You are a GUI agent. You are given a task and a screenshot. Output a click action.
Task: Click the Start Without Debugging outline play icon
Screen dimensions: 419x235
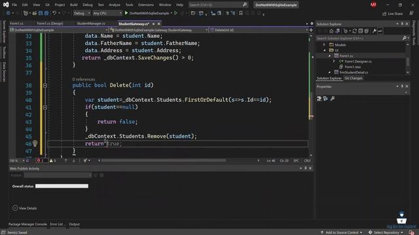point(176,13)
